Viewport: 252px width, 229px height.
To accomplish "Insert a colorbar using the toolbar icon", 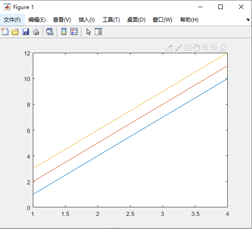I will pos(64,32).
